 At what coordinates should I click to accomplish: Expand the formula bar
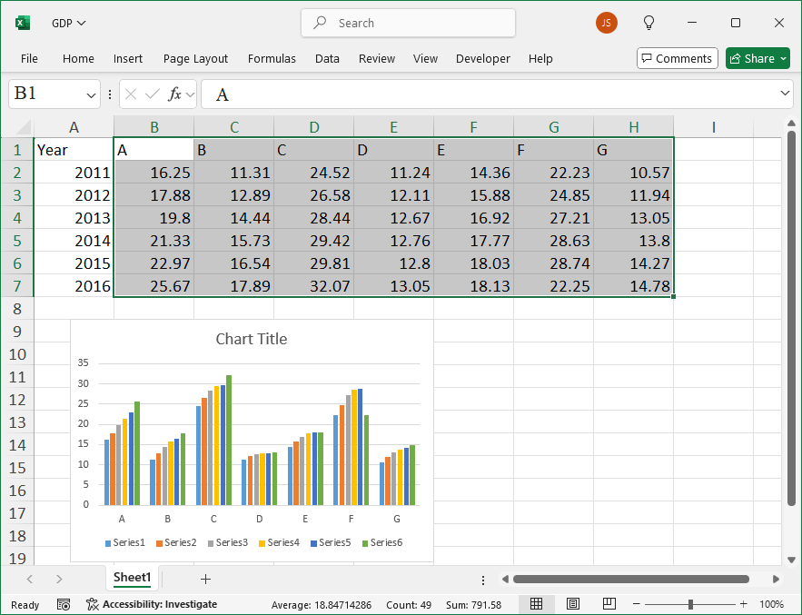[x=785, y=94]
